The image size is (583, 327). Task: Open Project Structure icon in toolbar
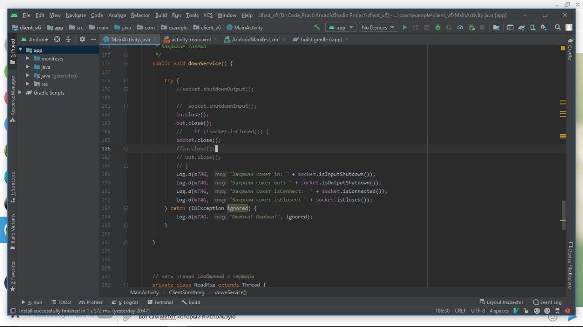496,27
